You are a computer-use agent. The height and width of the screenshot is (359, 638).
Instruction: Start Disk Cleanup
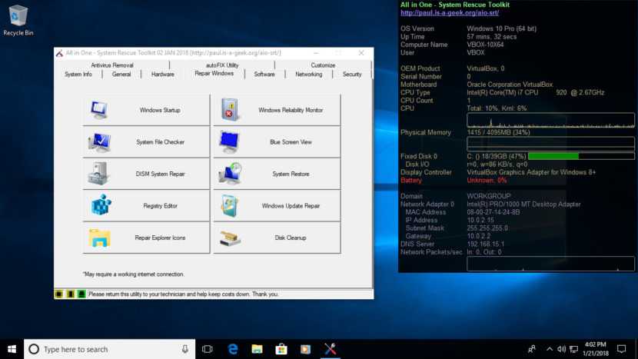click(x=277, y=238)
